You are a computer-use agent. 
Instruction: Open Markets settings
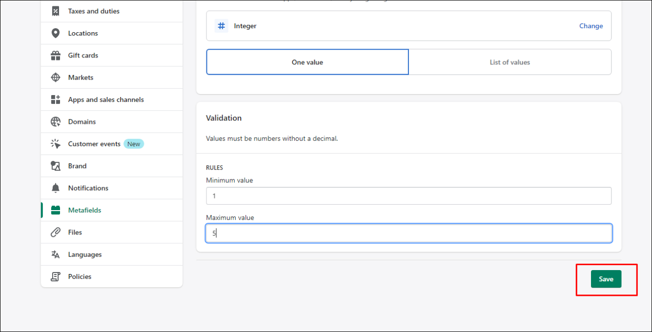(112, 78)
